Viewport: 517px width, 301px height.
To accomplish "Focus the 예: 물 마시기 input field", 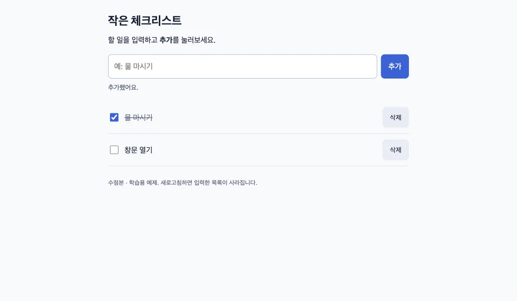I will tap(243, 66).
